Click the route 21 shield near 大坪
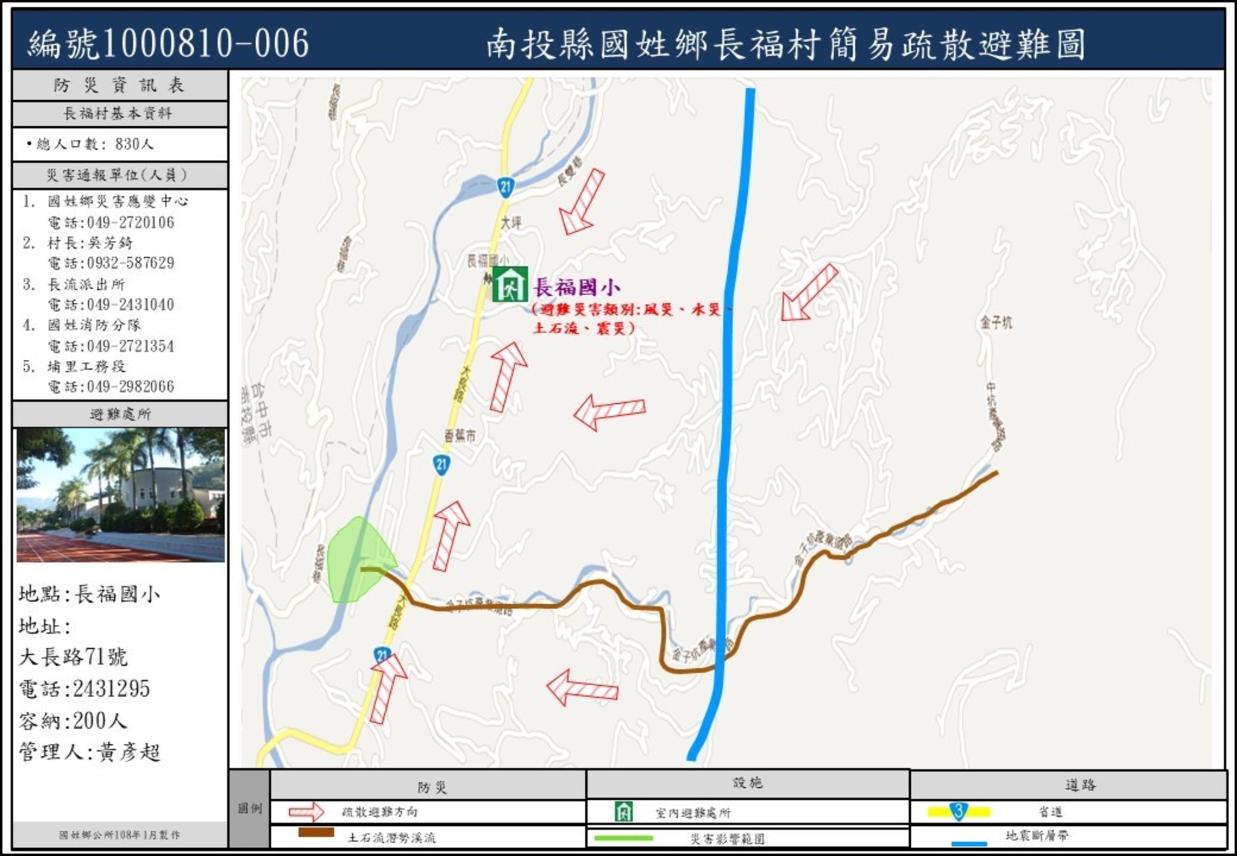 506,187
